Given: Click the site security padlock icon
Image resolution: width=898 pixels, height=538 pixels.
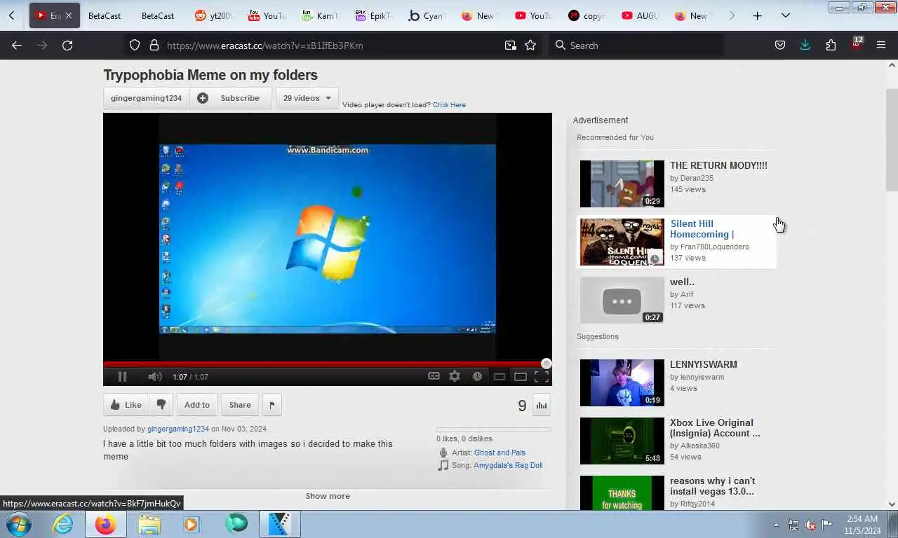Looking at the screenshot, I should point(154,45).
